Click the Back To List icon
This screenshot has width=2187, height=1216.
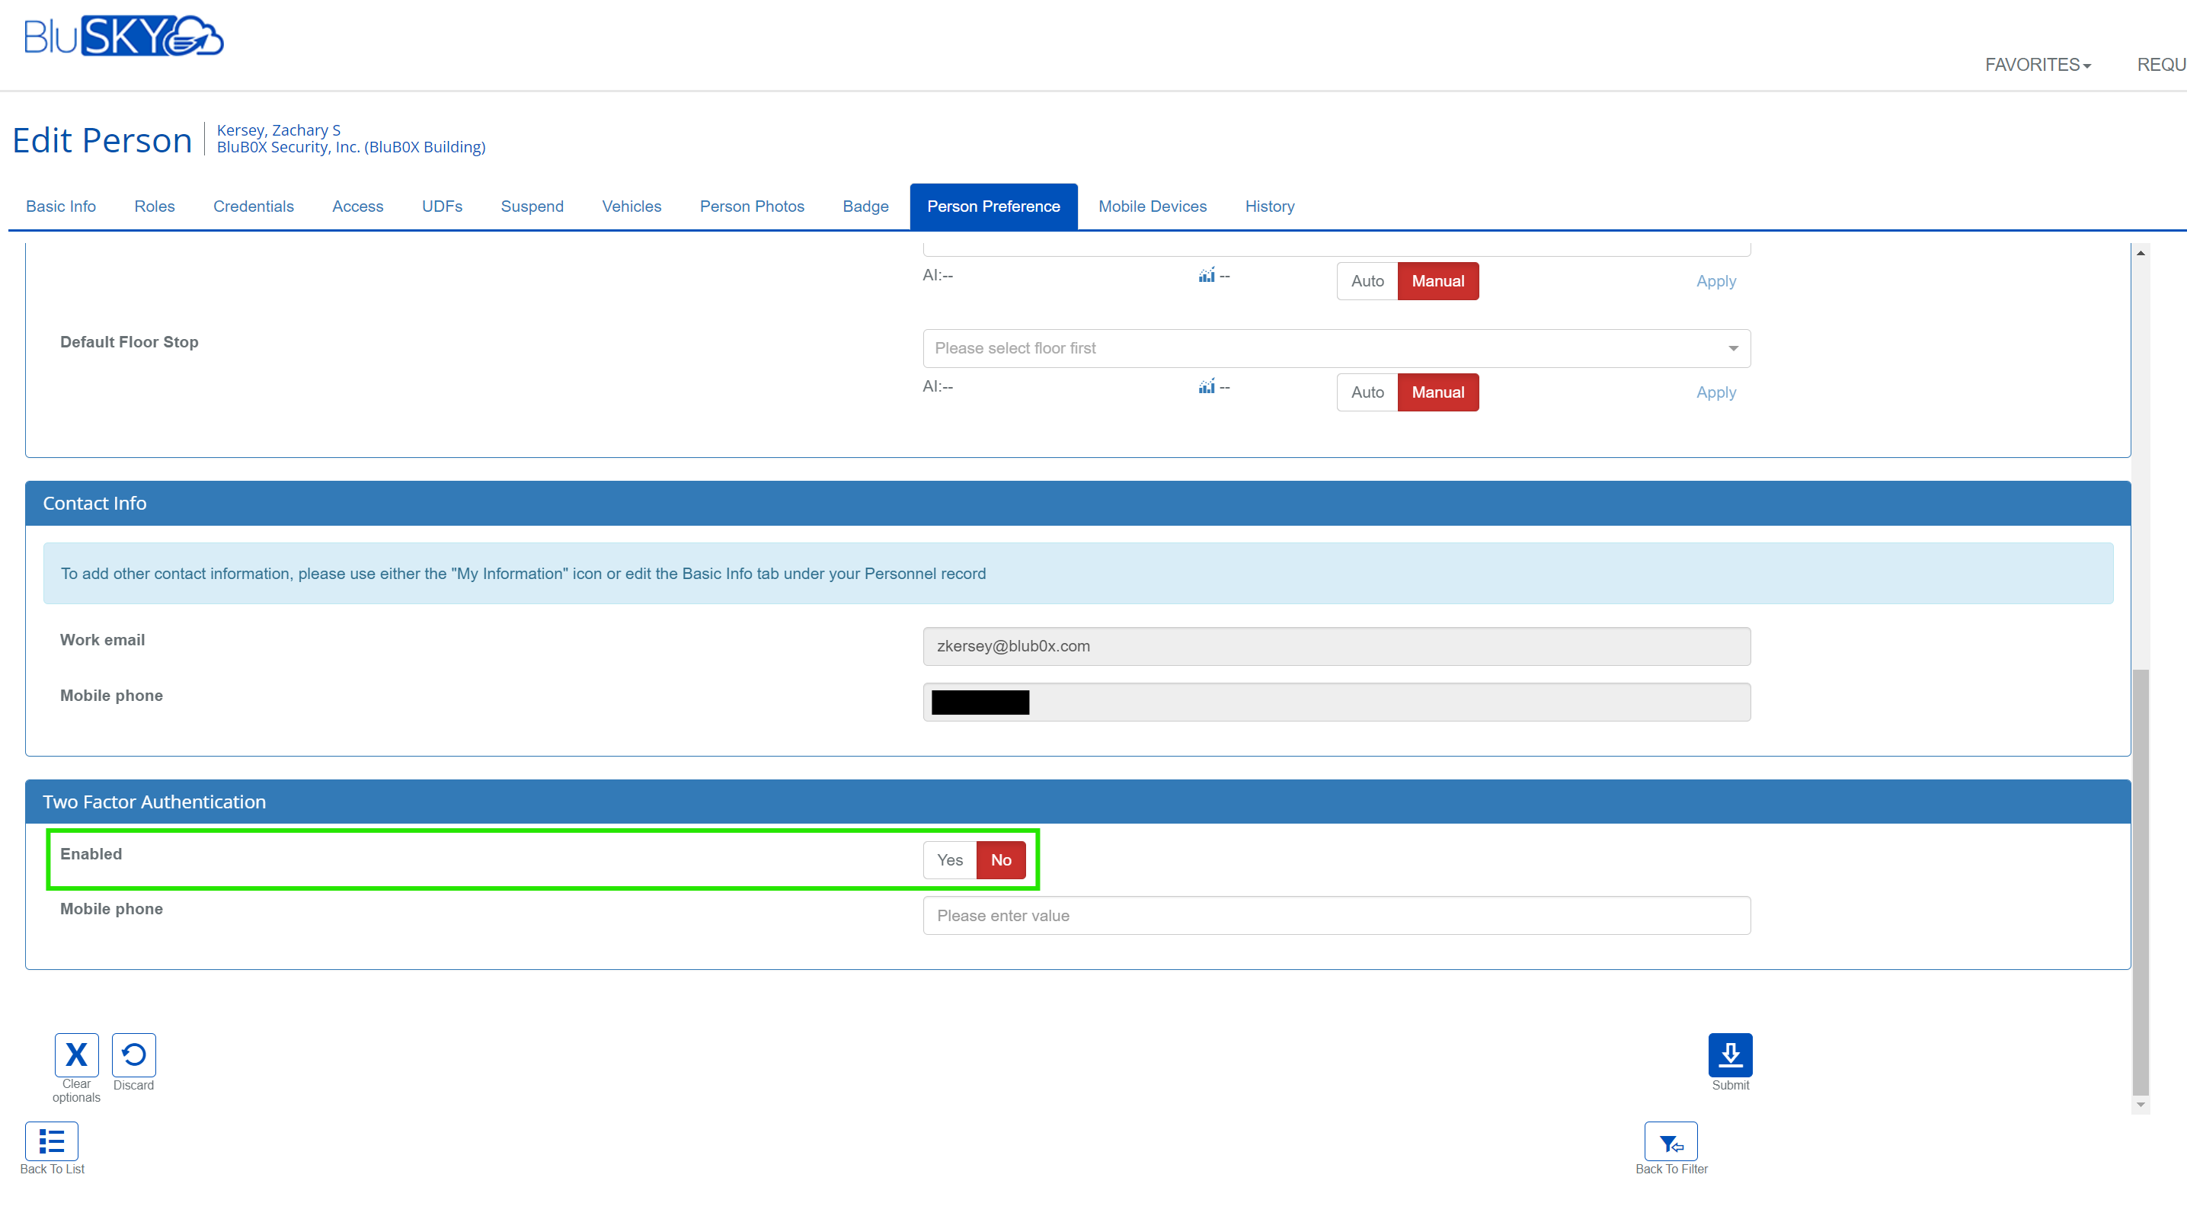tap(51, 1141)
